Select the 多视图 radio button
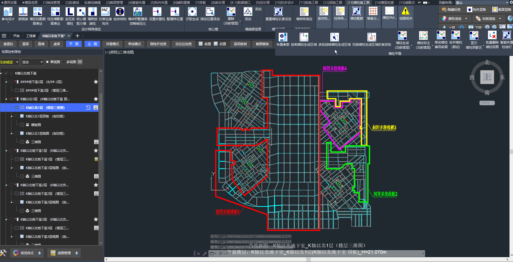This screenshot has width=513, height=262. (64, 62)
